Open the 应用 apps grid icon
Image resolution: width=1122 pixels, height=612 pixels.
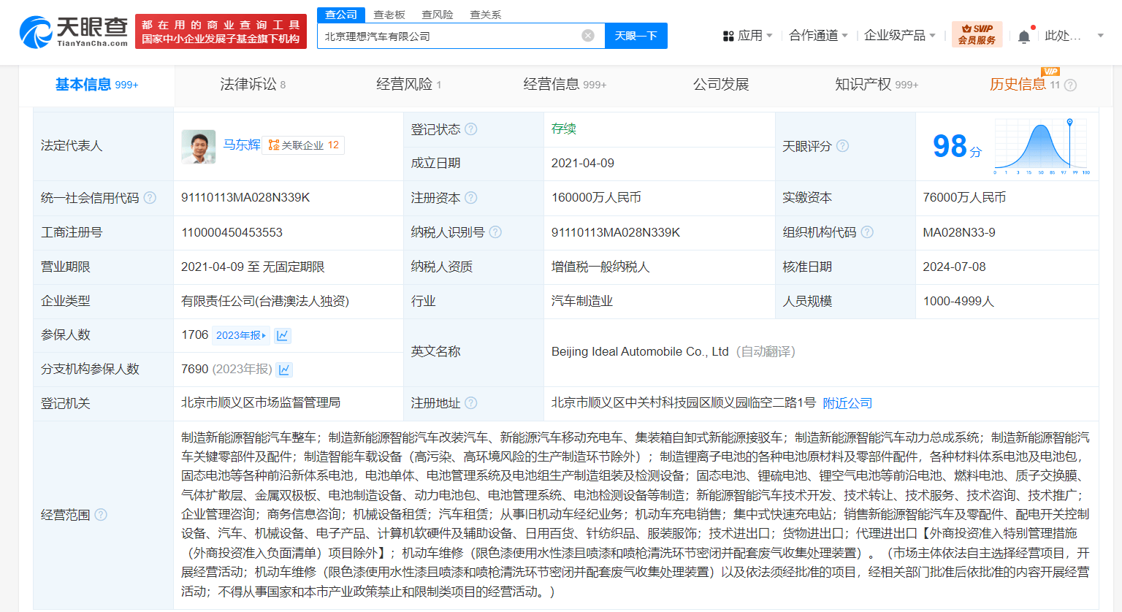click(728, 35)
